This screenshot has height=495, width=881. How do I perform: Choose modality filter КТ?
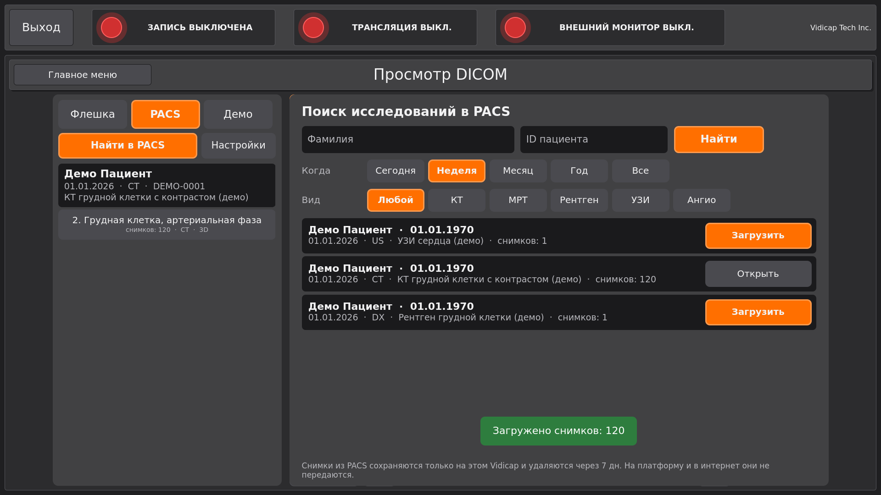(x=457, y=200)
